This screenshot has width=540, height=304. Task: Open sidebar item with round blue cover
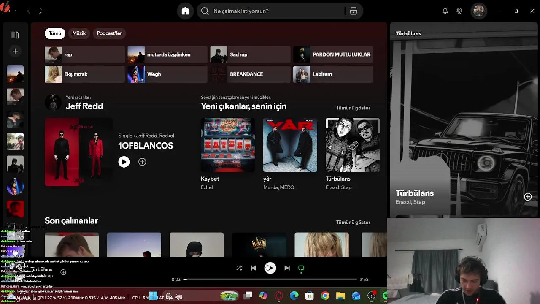pos(15,187)
